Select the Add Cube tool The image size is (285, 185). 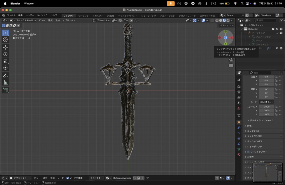click(x=5, y=90)
